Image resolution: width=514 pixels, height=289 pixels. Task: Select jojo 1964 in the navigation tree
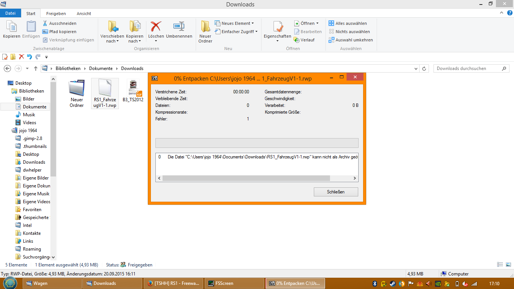click(28, 131)
